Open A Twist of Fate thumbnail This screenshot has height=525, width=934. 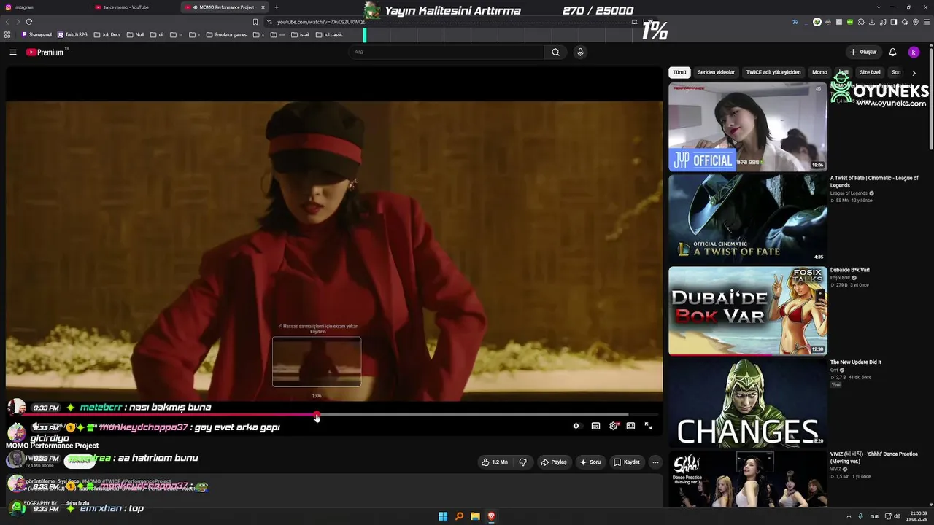click(x=748, y=219)
